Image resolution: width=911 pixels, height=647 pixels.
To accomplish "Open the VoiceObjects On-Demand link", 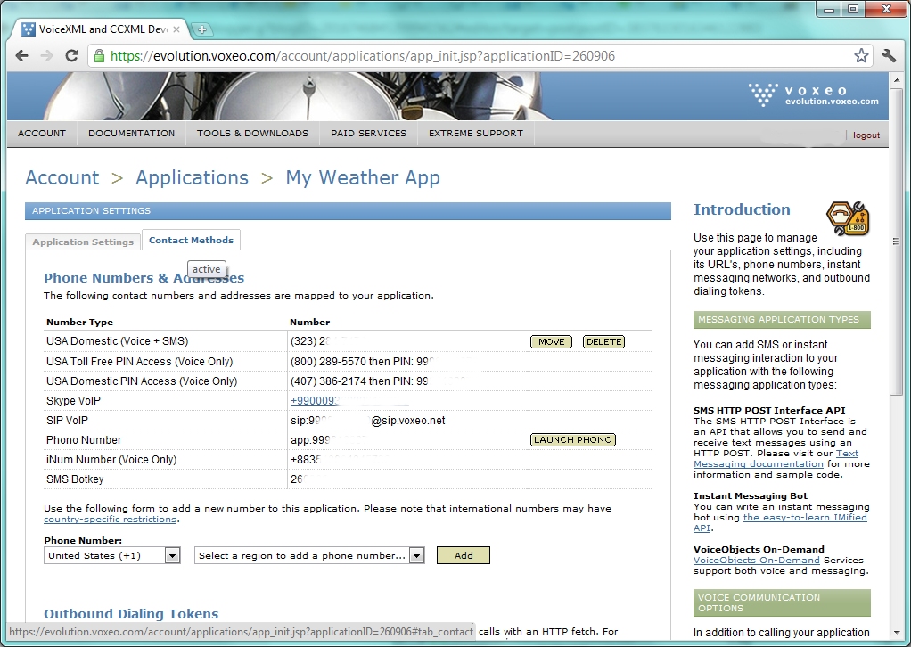I will (757, 561).
